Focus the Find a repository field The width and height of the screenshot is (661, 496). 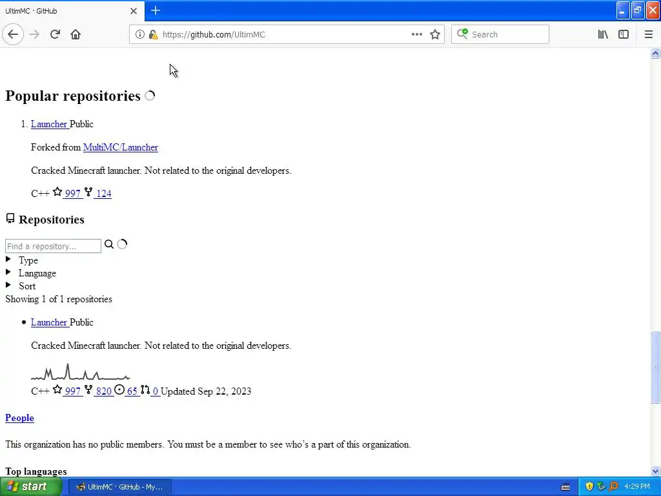[x=53, y=246]
